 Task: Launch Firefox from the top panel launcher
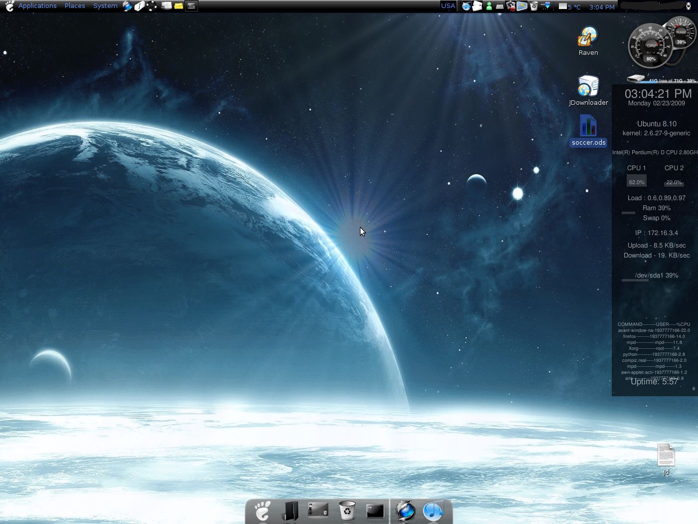pyautogui.click(x=128, y=6)
